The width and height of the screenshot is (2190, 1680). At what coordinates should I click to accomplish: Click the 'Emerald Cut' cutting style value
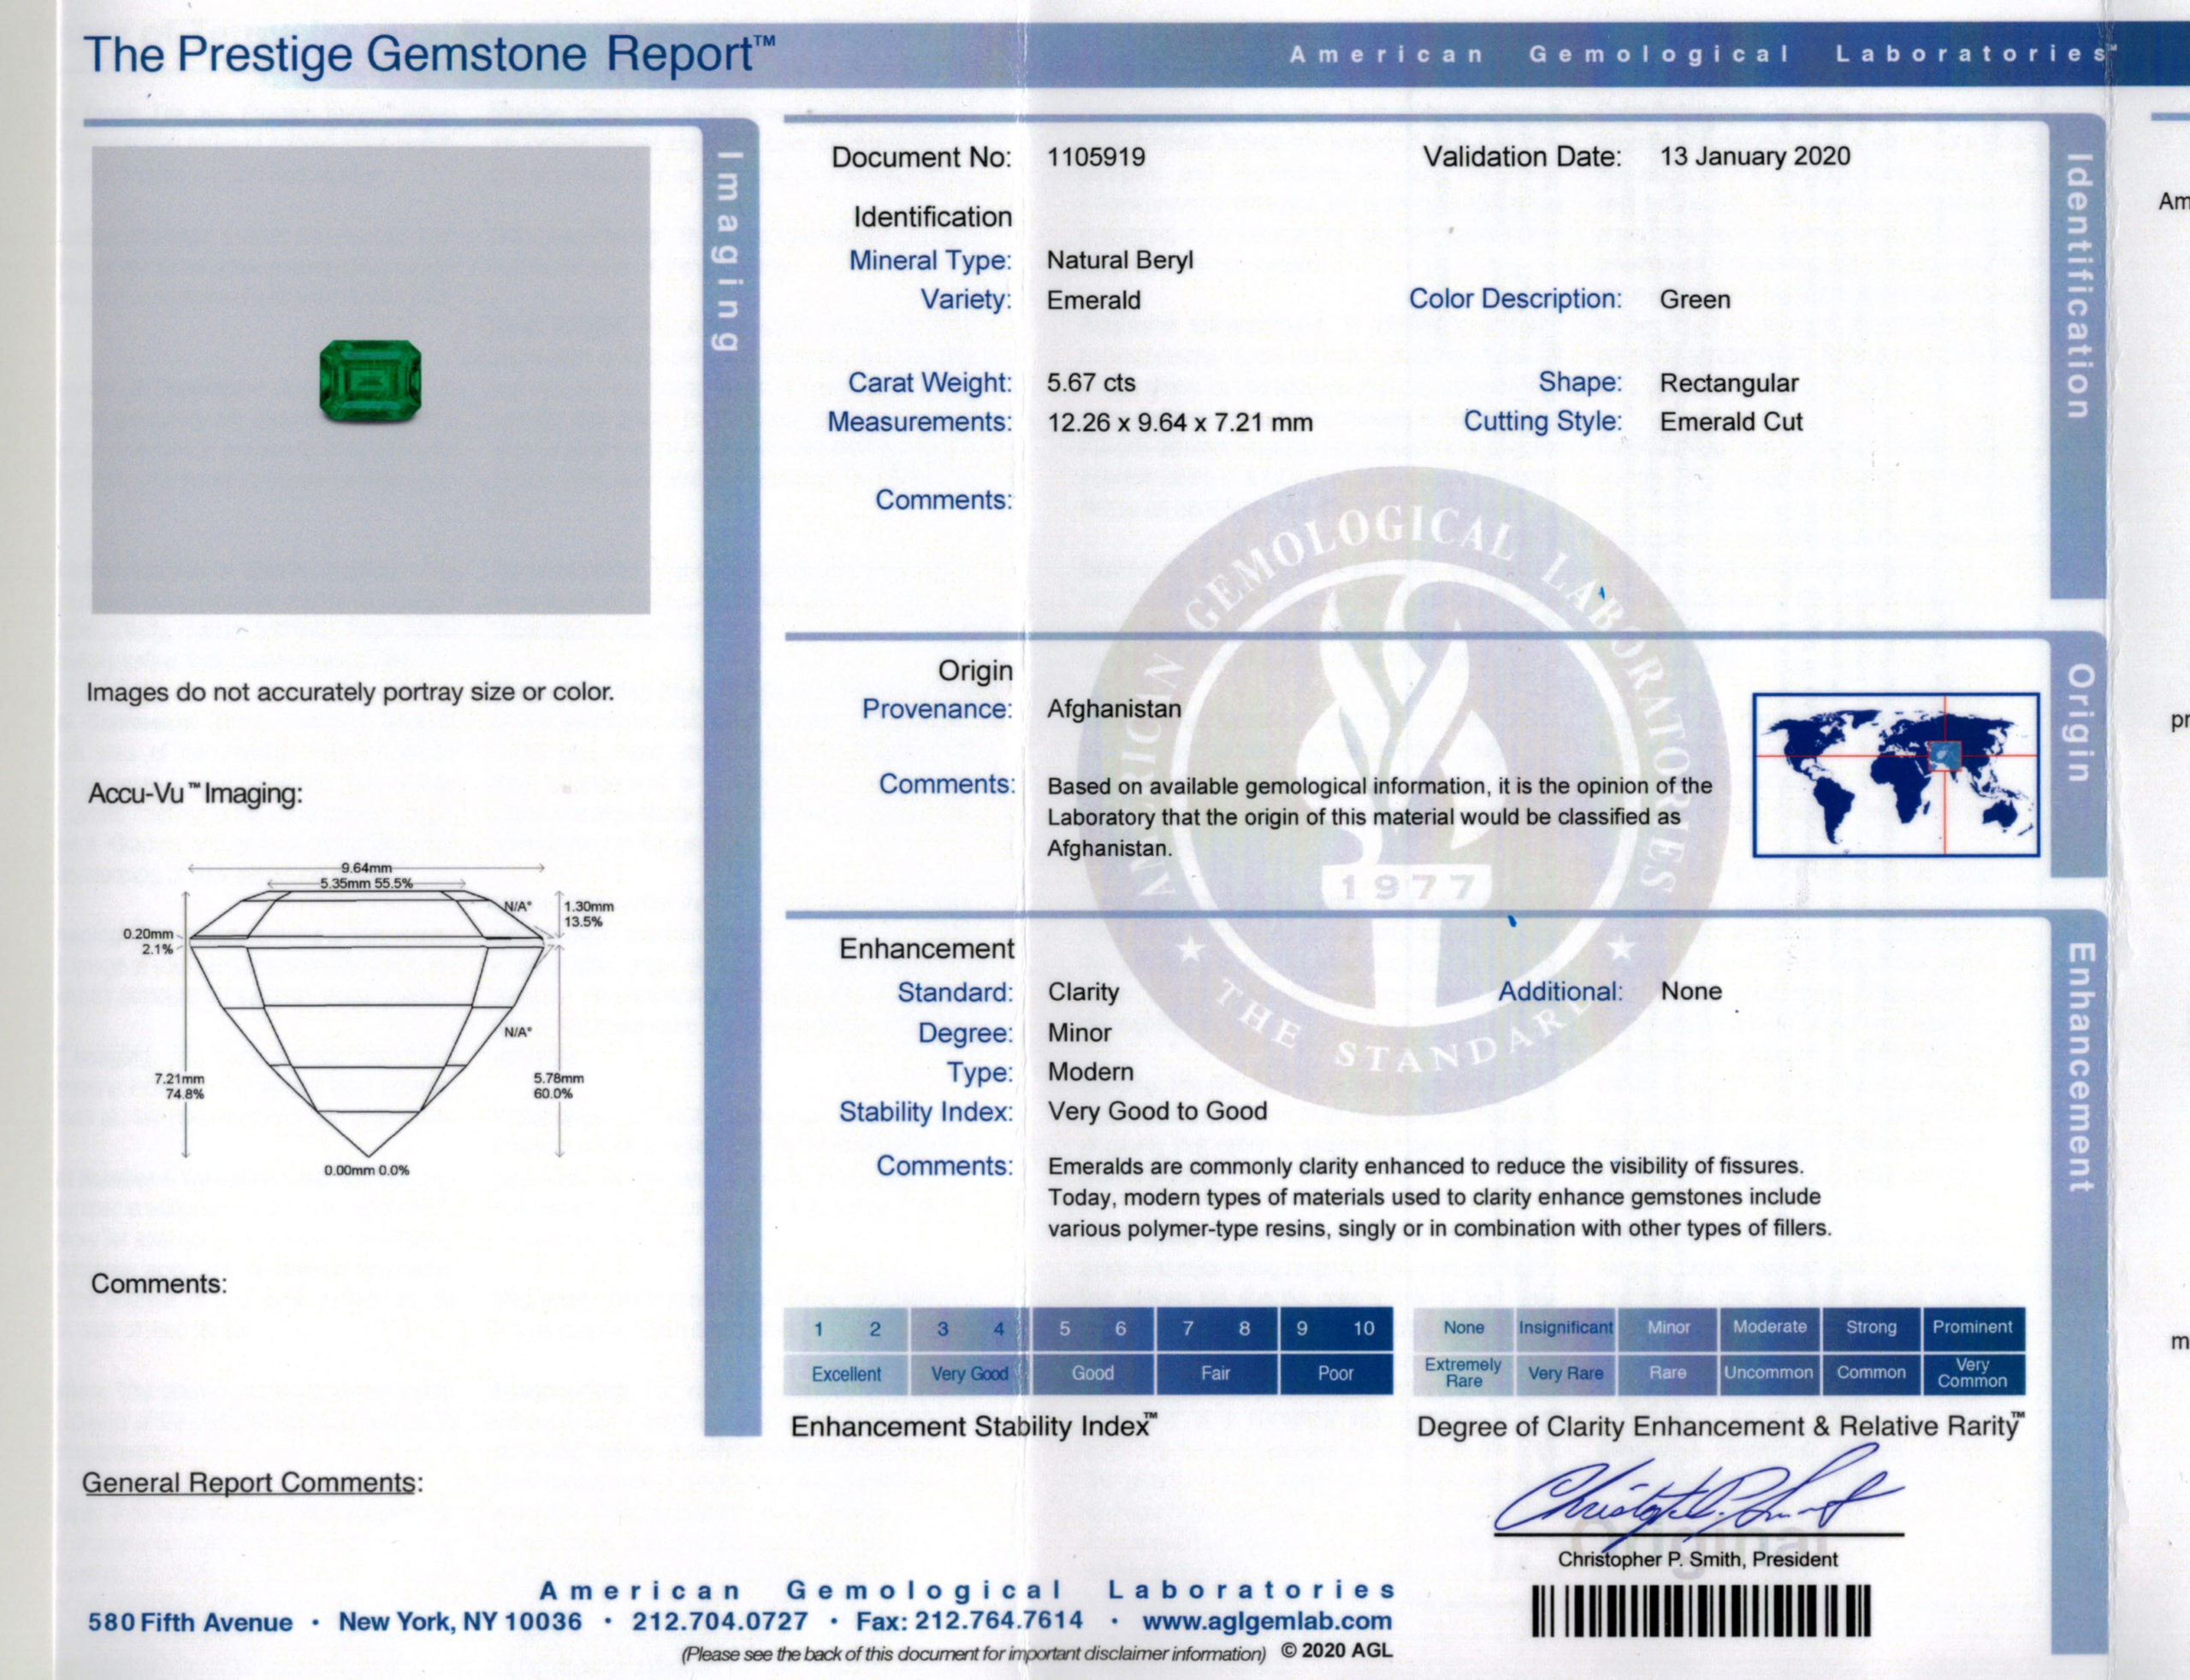(x=1731, y=422)
